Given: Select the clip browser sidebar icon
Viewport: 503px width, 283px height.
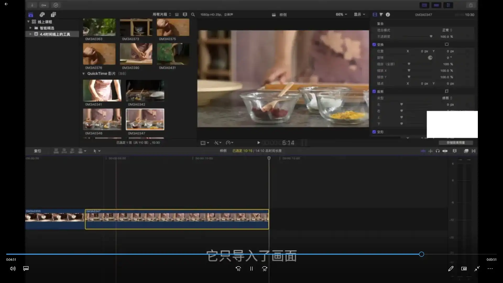Looking at the screenshot, I should (31, 15).
